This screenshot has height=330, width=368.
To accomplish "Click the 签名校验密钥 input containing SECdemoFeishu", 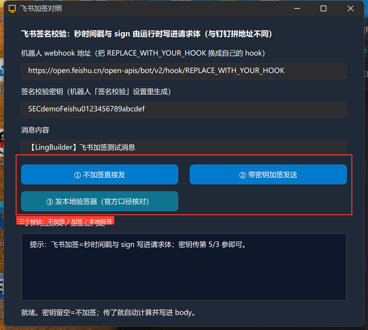I will 184,110.
